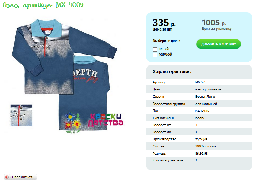
Task: Click the 1005 р. package price
Action: click(x=214, y=23)
